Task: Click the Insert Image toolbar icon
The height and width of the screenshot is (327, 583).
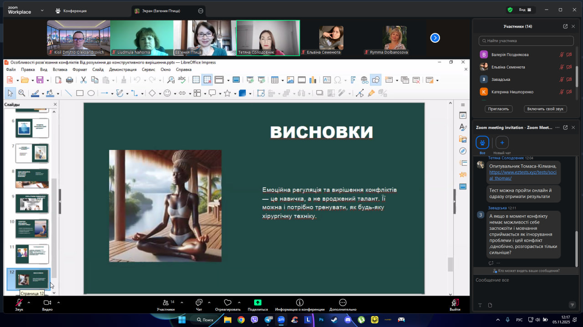Action: pos(290,80)
